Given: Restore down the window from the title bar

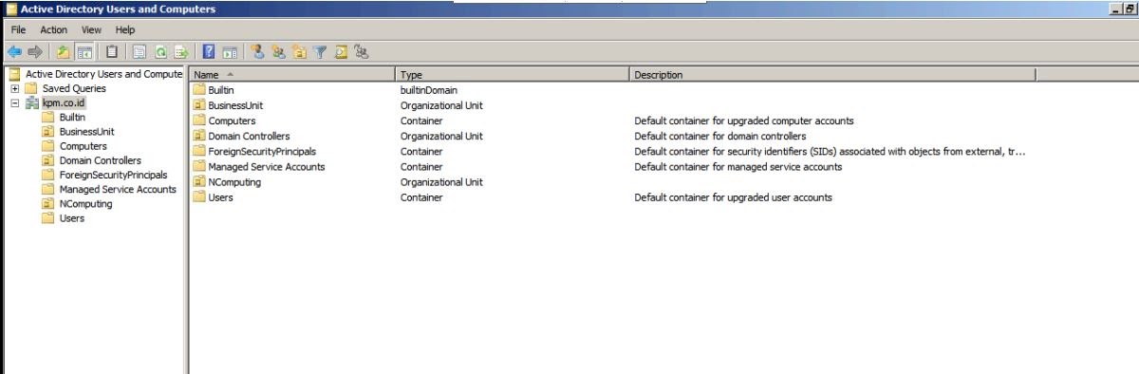Looking at the screenshot, I should 1131,9.
